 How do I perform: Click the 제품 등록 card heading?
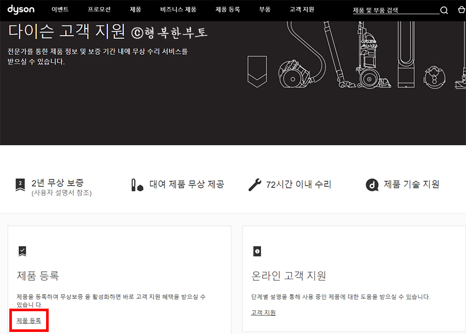coord(38,276)
